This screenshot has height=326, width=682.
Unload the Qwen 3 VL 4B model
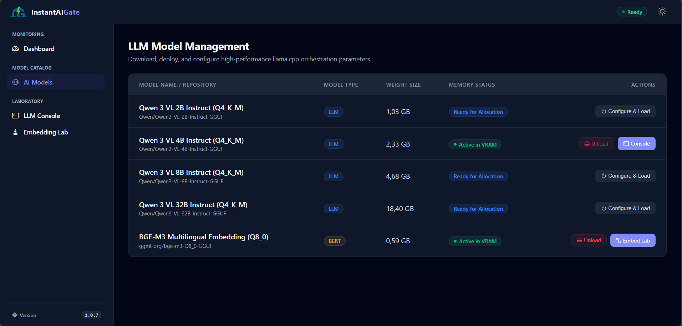coord(596,144)
